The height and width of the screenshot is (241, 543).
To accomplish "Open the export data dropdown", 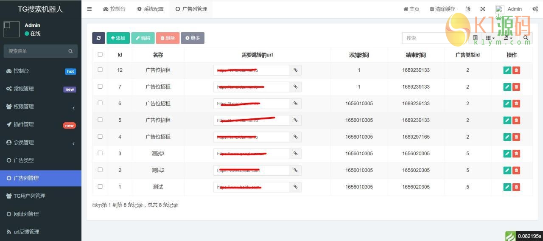I will coord(508,38).
